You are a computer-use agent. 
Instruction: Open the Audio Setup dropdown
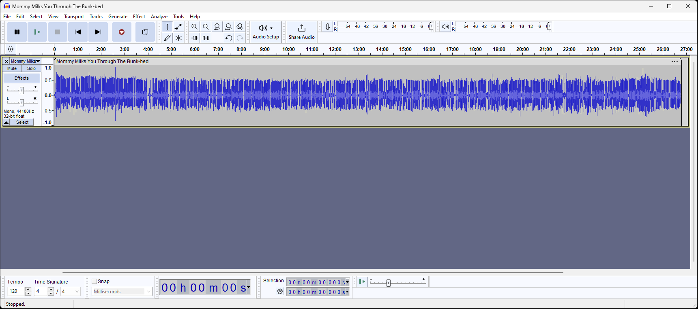coord(266,32)
